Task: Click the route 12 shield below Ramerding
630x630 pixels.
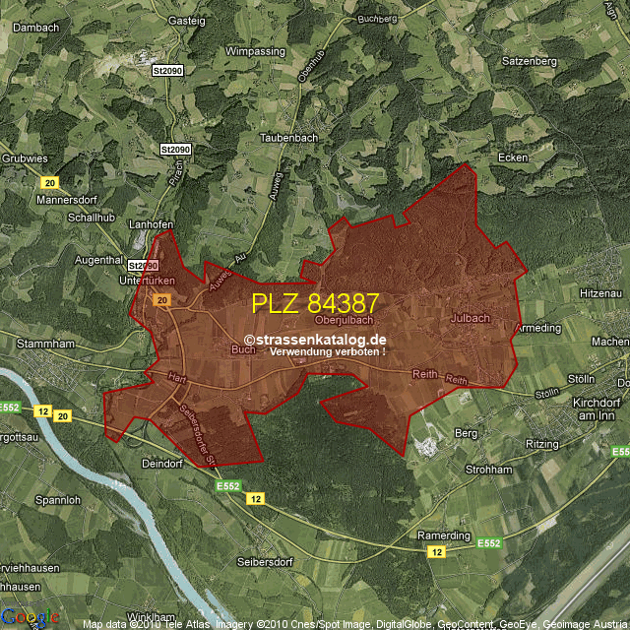Action: click(436, 554)
